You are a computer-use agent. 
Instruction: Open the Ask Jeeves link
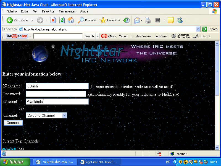pyautogui.click(x=144, y=36)
